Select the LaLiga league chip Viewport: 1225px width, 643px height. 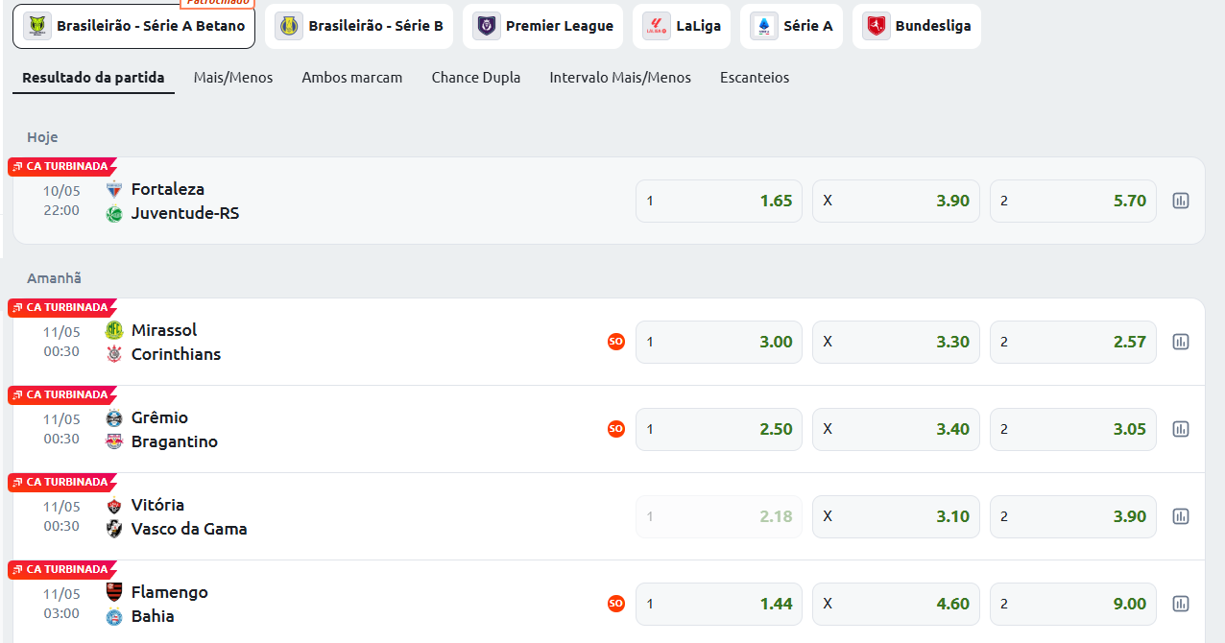click(682, 26)
